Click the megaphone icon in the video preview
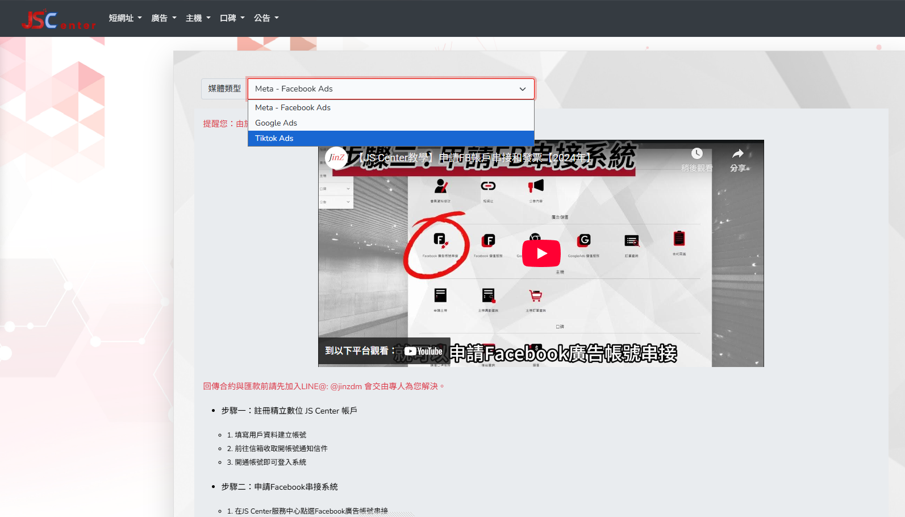This screenshot has width=905, height=517. pyautogui.click(x=536, y=186)
